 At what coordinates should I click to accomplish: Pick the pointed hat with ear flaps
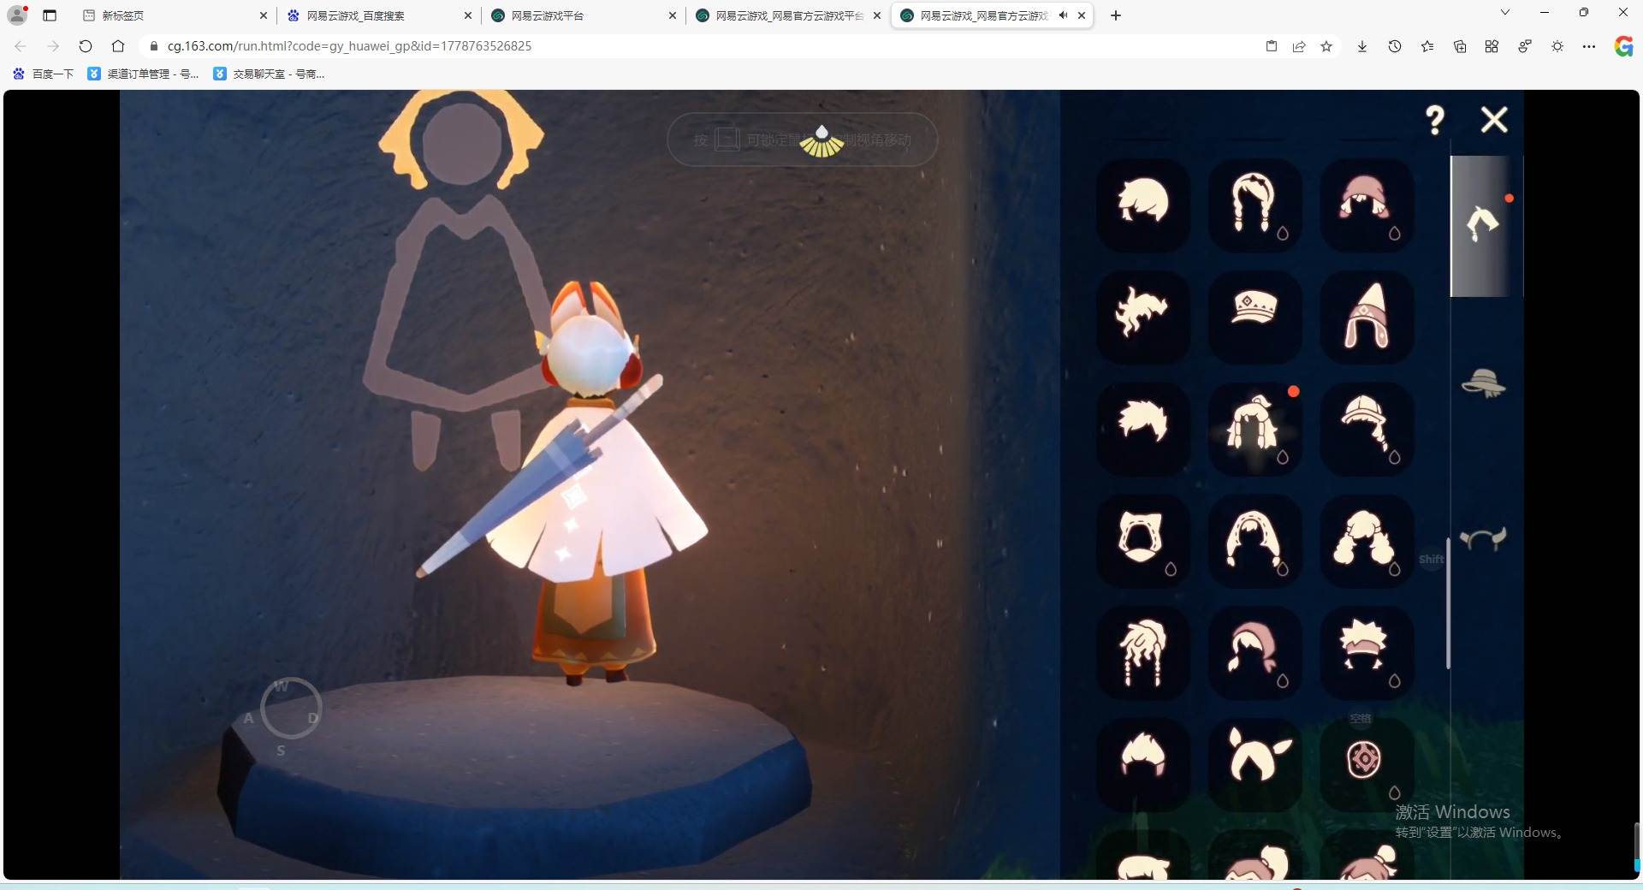tap(1367, 317)
